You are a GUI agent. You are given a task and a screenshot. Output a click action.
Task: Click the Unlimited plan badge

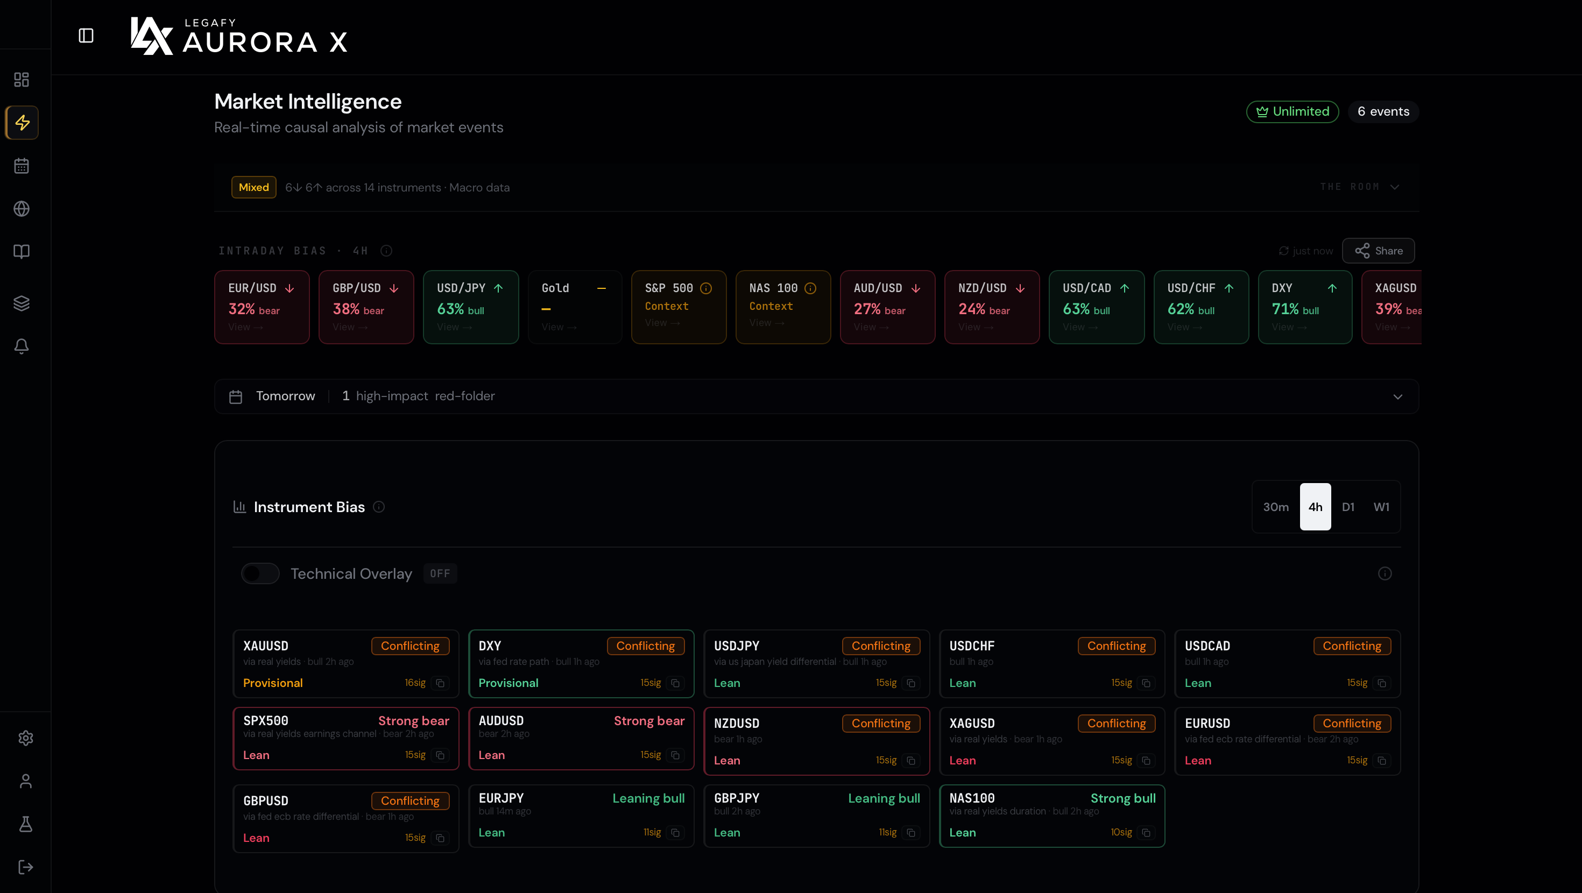(1293, 112)
